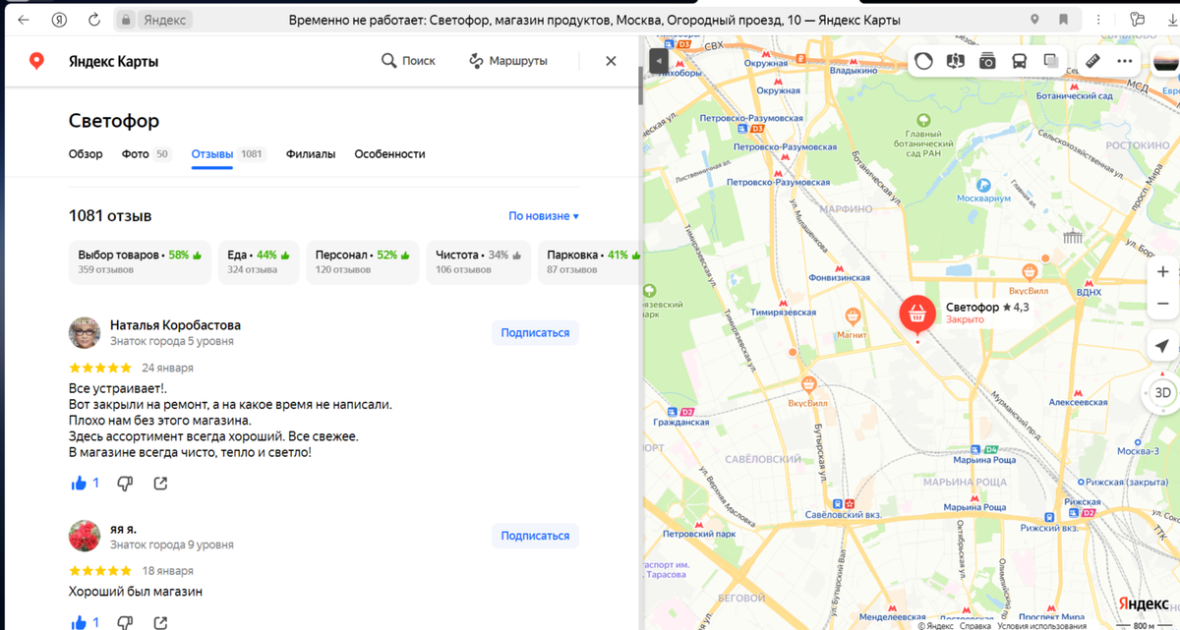Open the map layers switcher icon
Image resolution: width=1180 pixels, height=630 pixels.
pyautogui.click(x=1051, y=61)
